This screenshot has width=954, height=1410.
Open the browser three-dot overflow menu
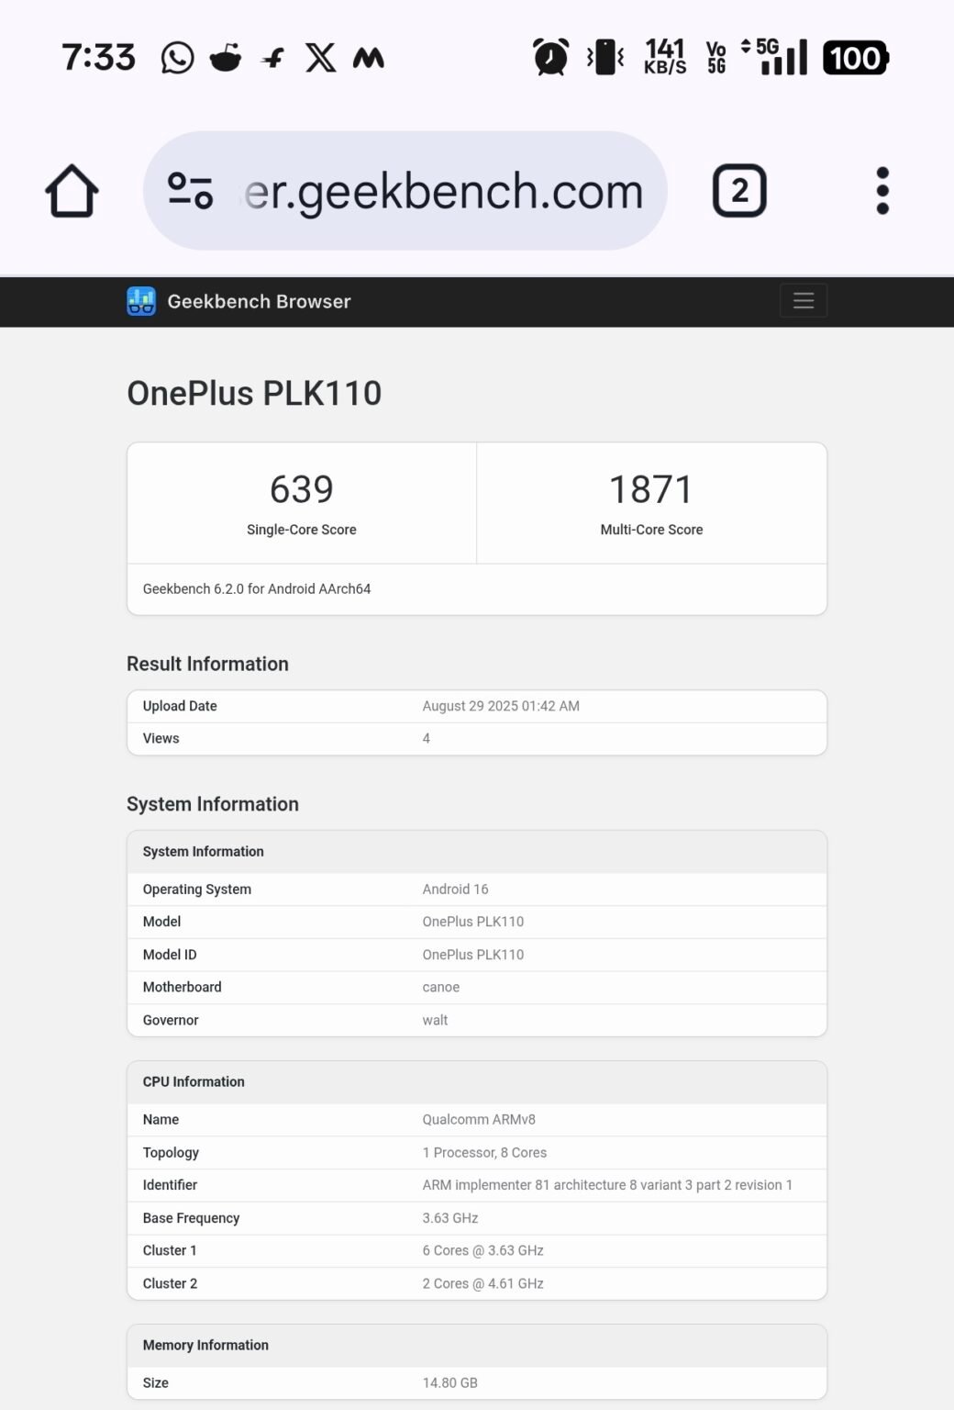[882, 190]
